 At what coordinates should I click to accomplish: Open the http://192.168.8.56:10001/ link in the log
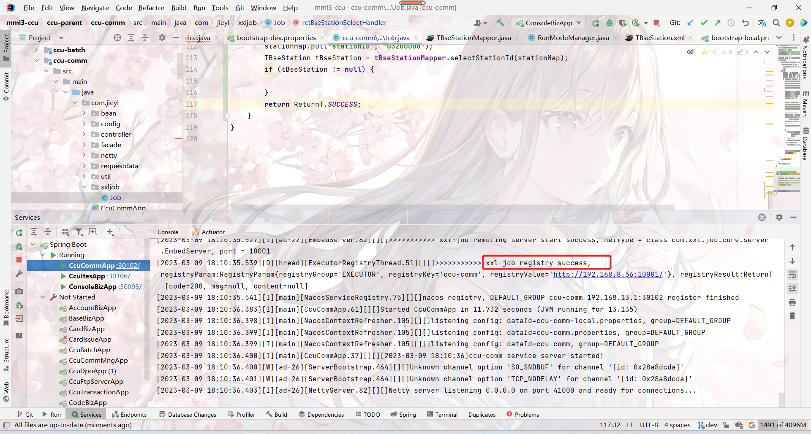pos(608,274)
